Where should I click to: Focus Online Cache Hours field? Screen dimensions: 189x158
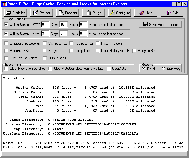tap(64, 24)
